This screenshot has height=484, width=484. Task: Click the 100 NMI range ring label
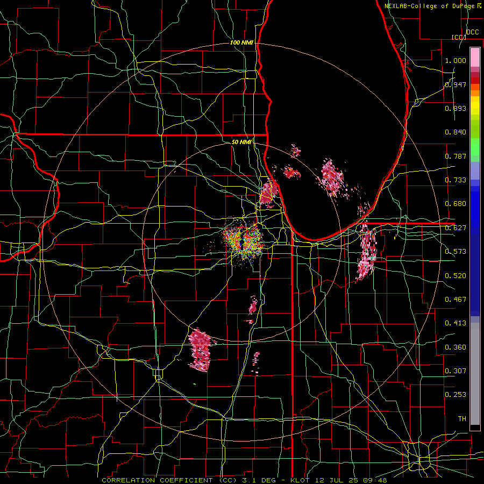[241, 42]
